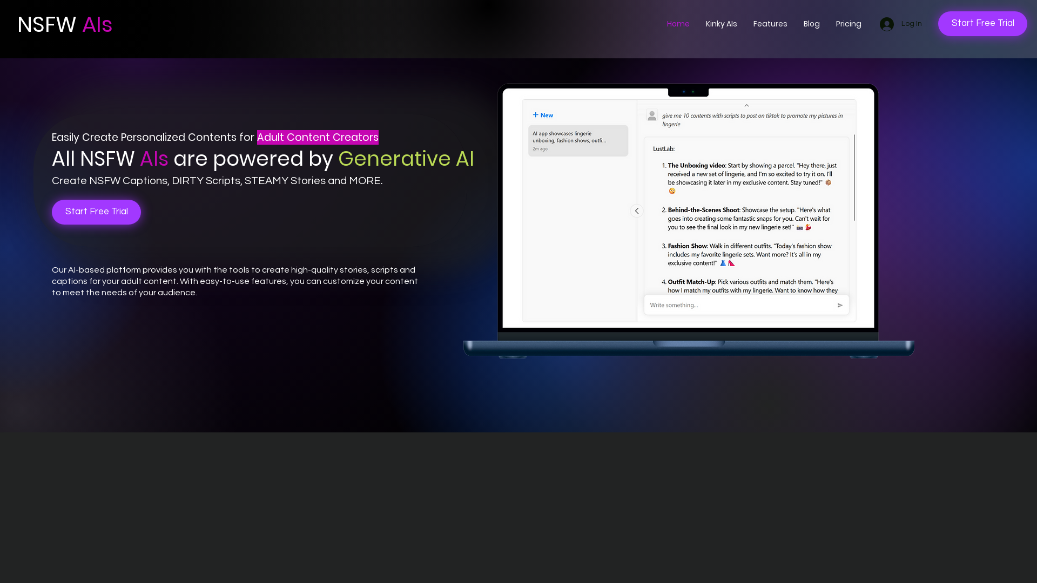Screen dimensions: 1037x583
Task: Click the NSFW AIs site logo
Action: click(x=65, y=25)
